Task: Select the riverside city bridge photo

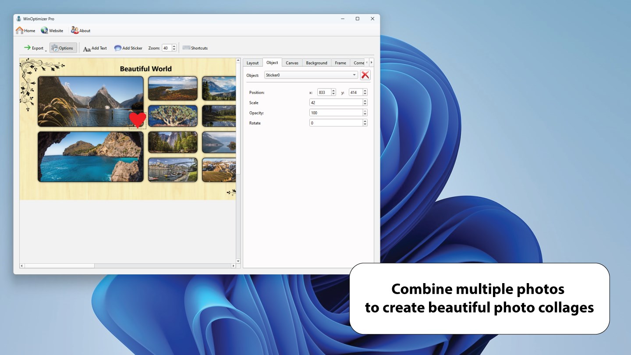Action: pyautogui.click(x=173, y=170)
